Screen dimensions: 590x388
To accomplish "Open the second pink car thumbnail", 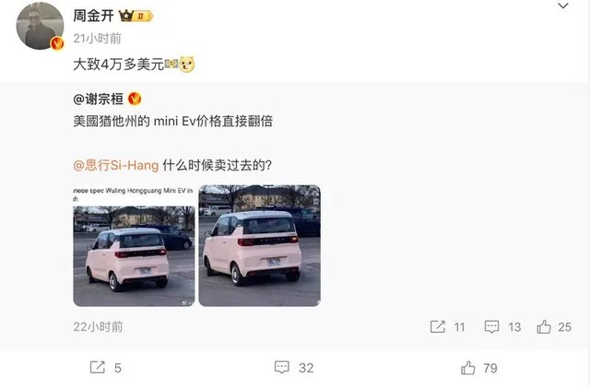I will 260,245.
